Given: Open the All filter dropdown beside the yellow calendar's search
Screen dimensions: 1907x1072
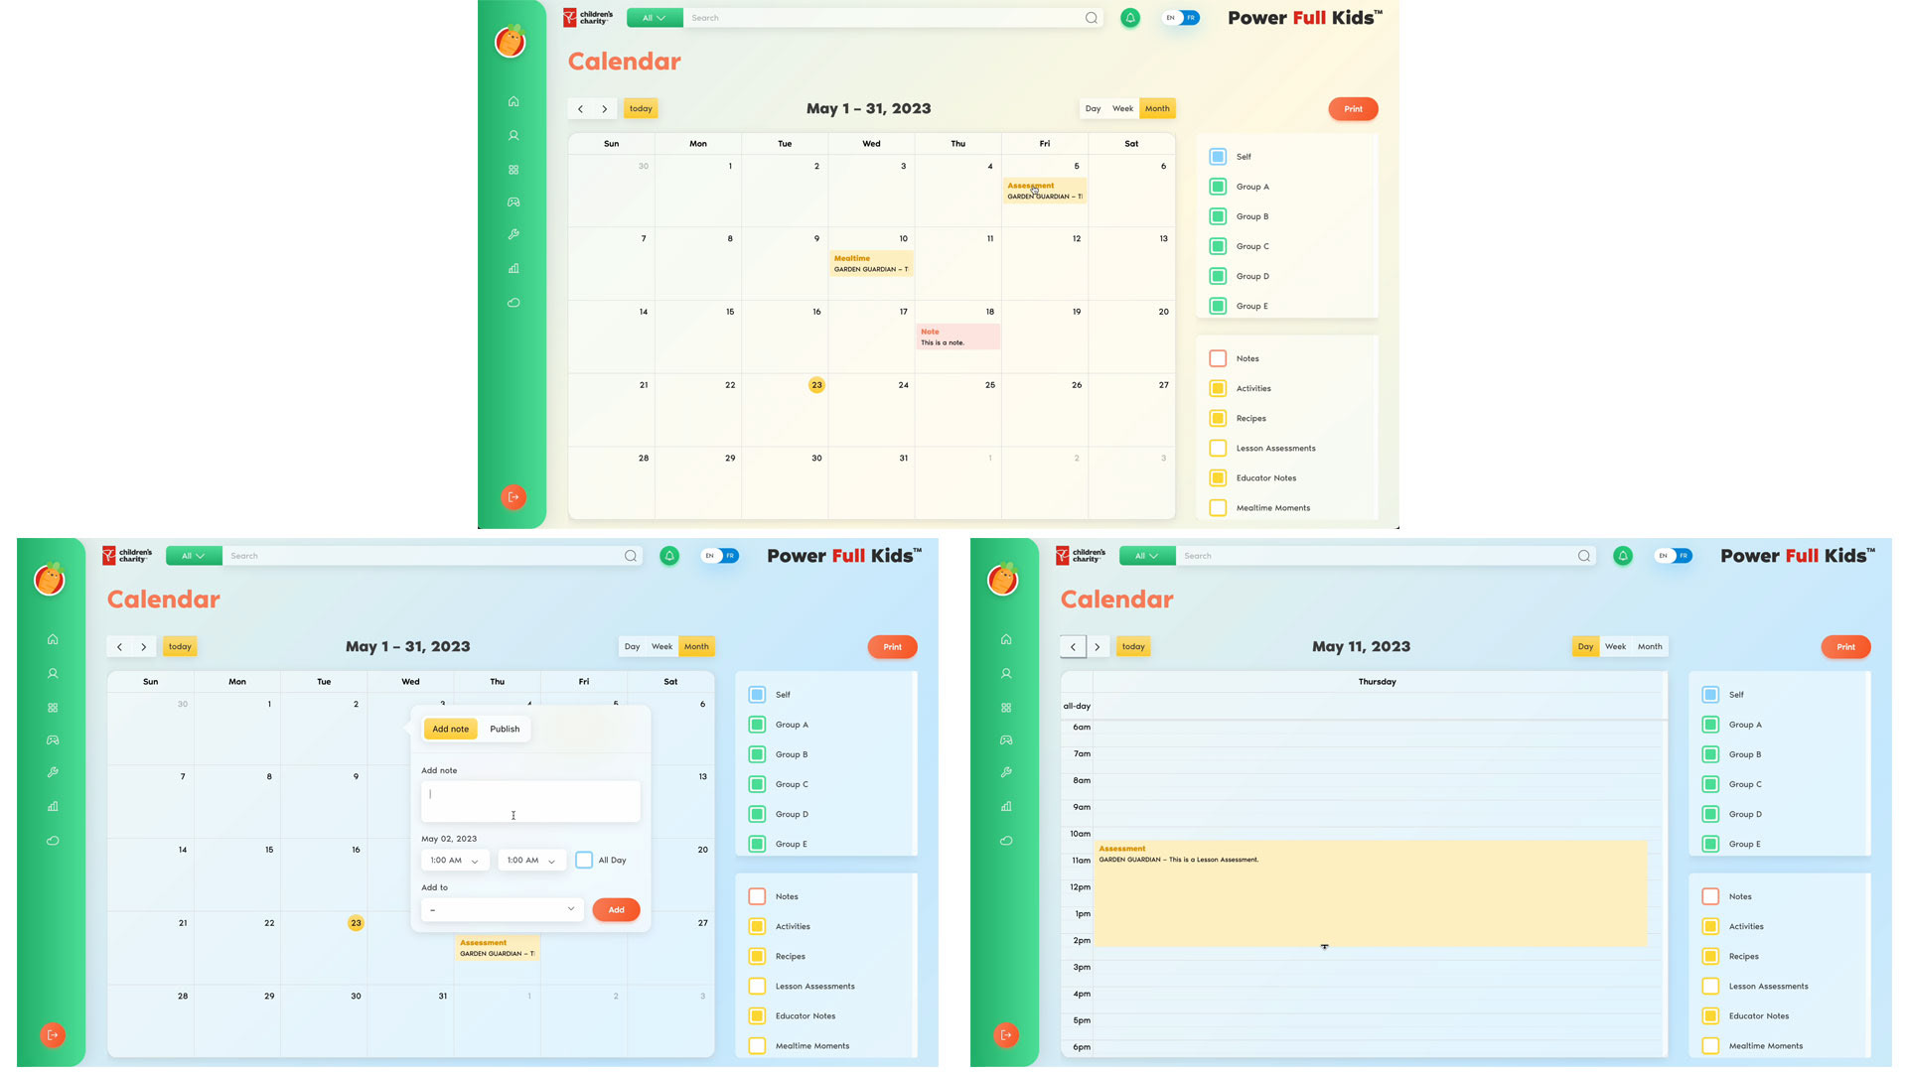Looking at the screenshot, I should tap(654, 18).
